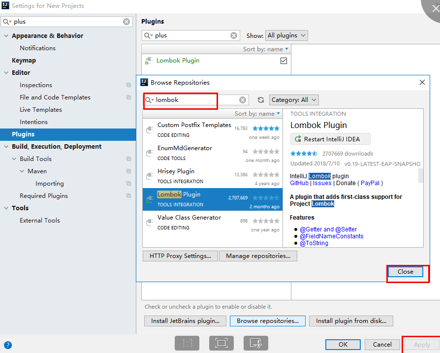Click Restart IntelliJ IDEA button
The image size is (440, 353).
pos(330,139)
